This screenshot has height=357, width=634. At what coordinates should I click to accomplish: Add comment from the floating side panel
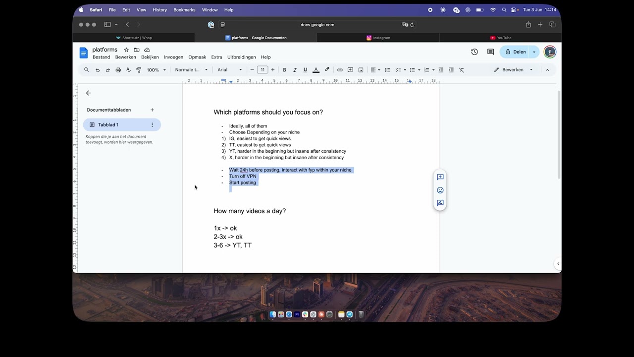[440, 177]
